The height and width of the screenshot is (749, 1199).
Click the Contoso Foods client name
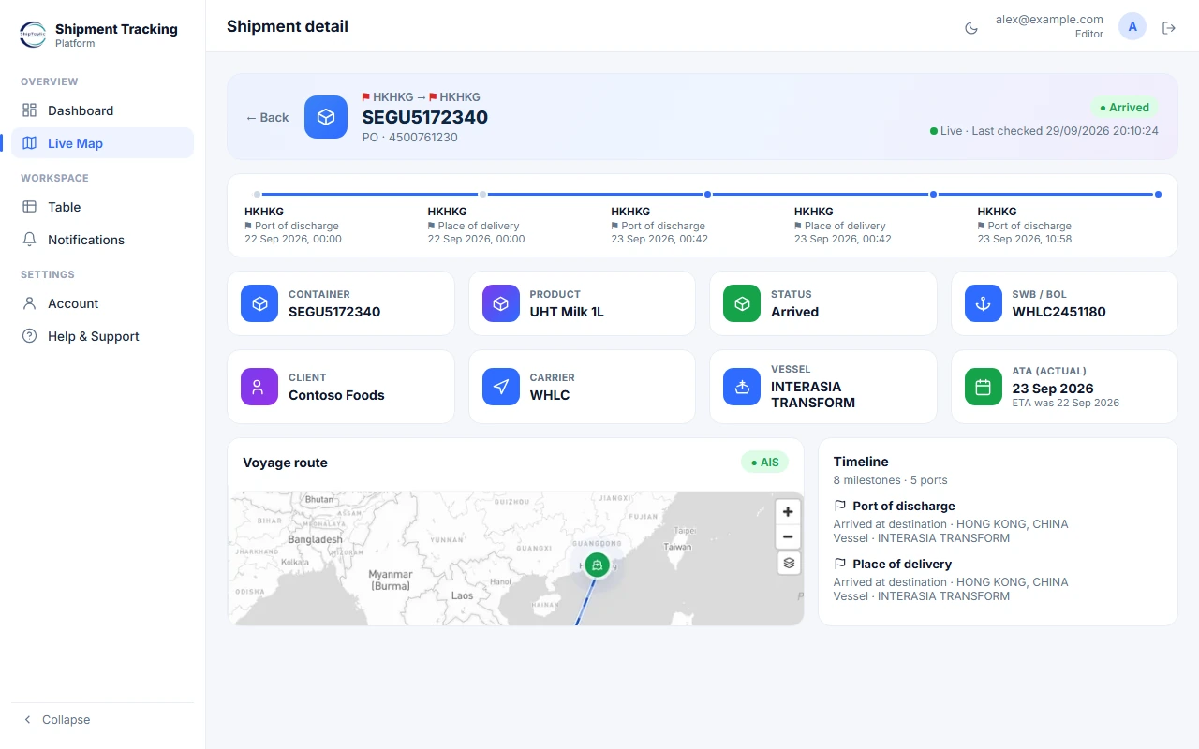(336, 395)
